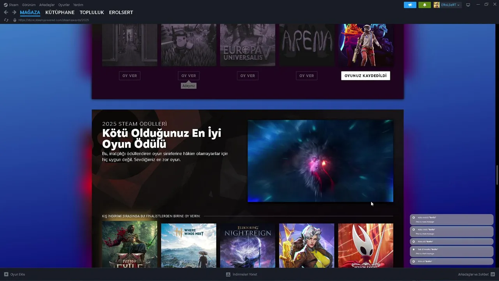The height and width of the screenshot is (281, 499).
Task: Open the green notifications bell
Action: coord(425,5)
